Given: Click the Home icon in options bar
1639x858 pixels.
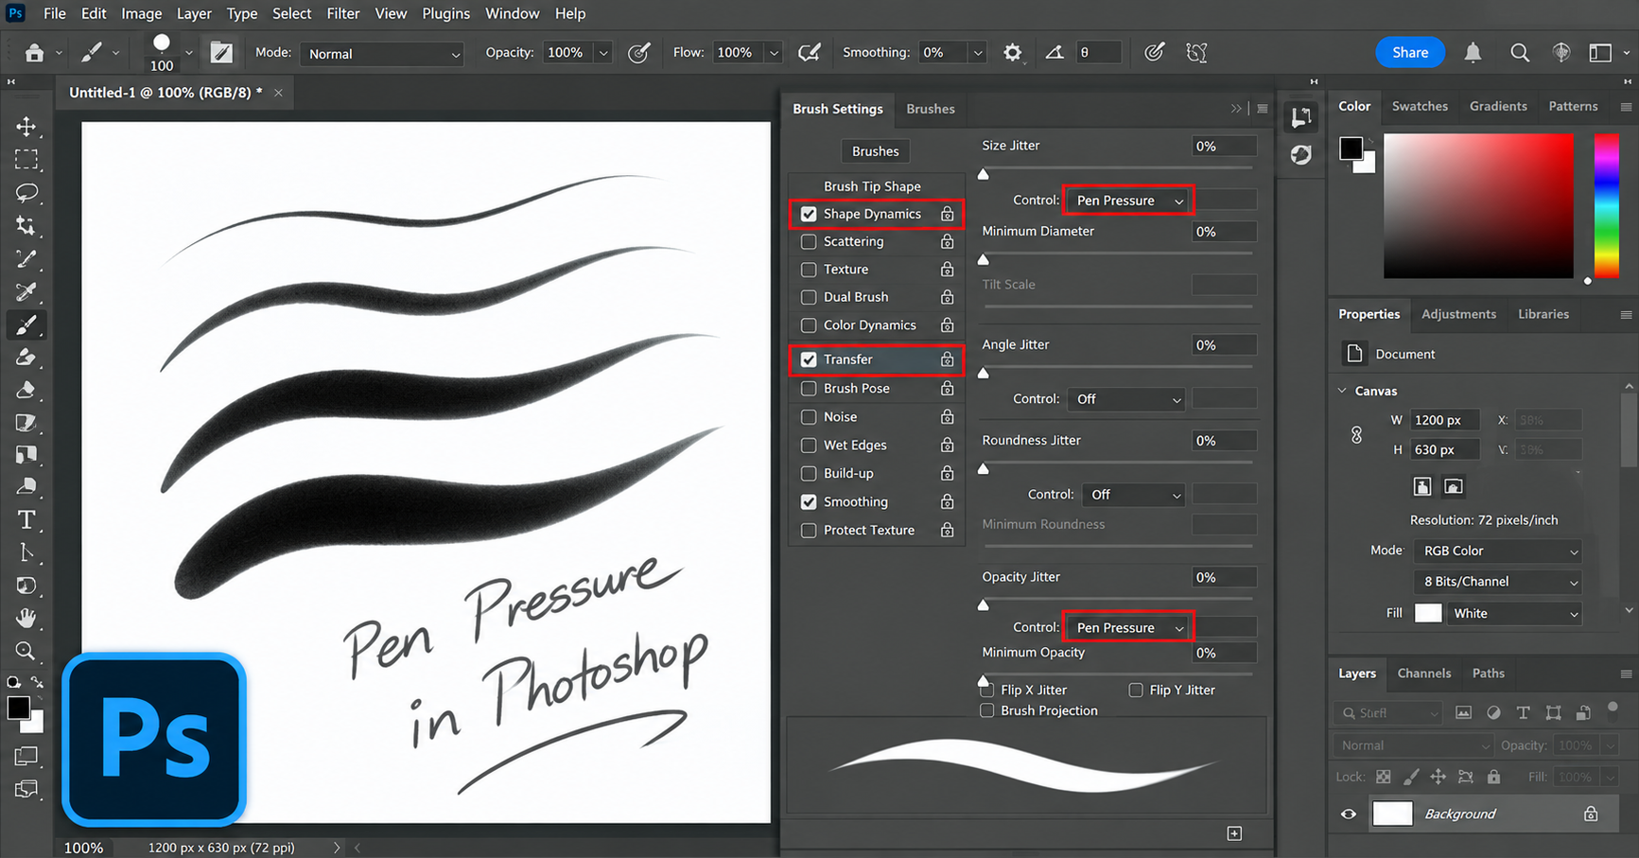Looking at the screenshot, I should pyautogui.click(x=34, y=53).
